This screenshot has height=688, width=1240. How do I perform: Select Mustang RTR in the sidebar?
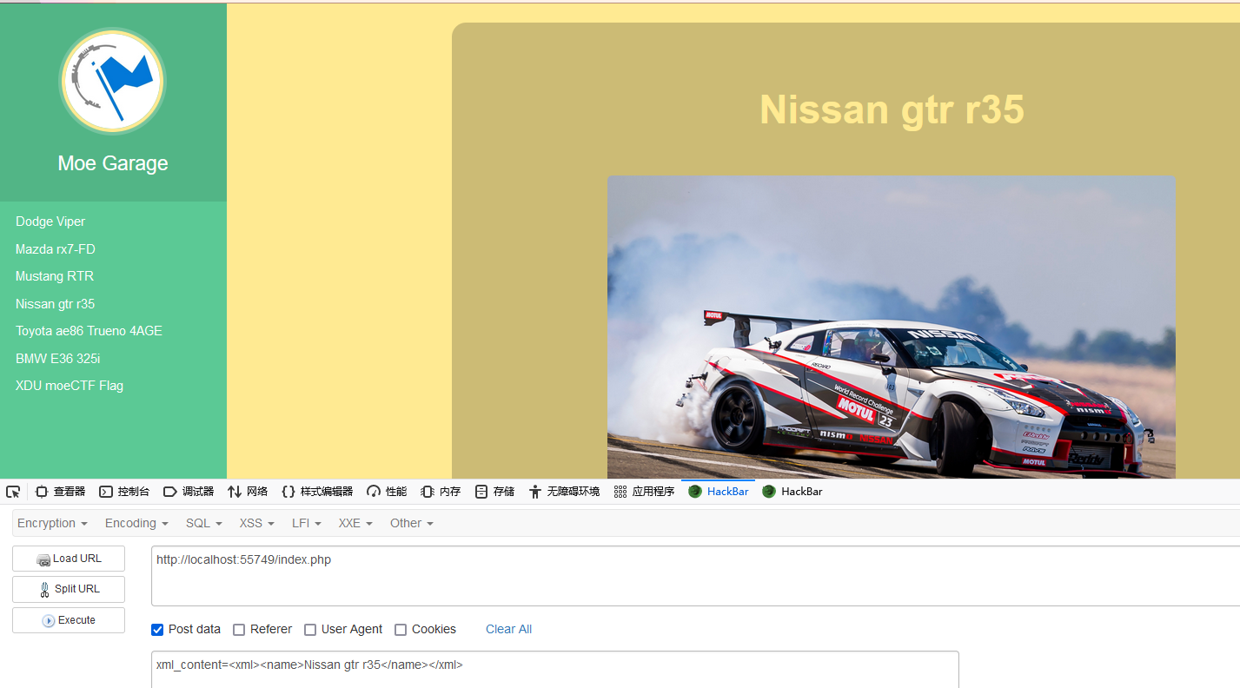tap(55, 276)
